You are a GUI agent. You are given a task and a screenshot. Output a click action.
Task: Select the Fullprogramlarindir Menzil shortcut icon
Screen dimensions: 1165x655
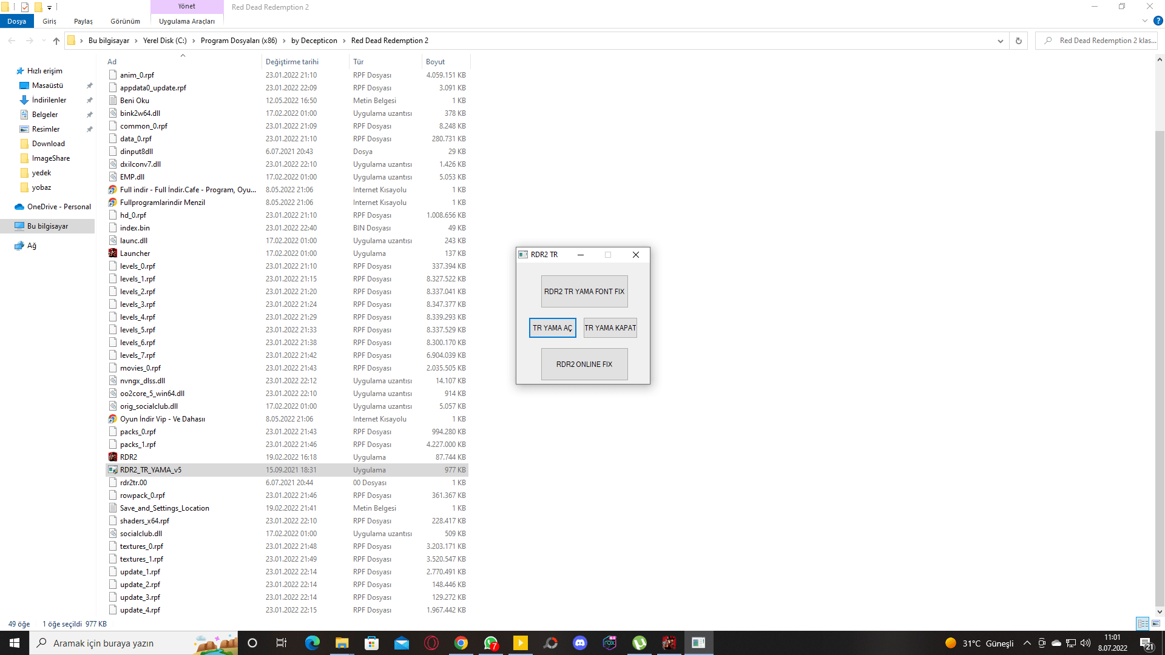pyautogui.click(x=113, y=203)
